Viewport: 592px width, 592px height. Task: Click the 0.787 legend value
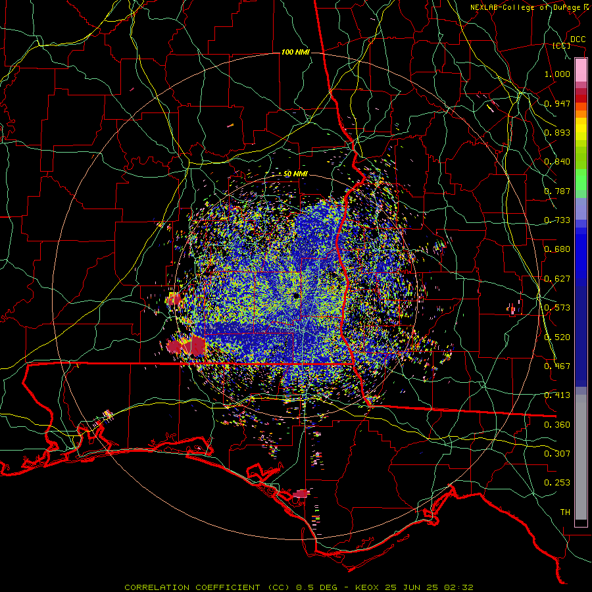[x=557, y=191]
